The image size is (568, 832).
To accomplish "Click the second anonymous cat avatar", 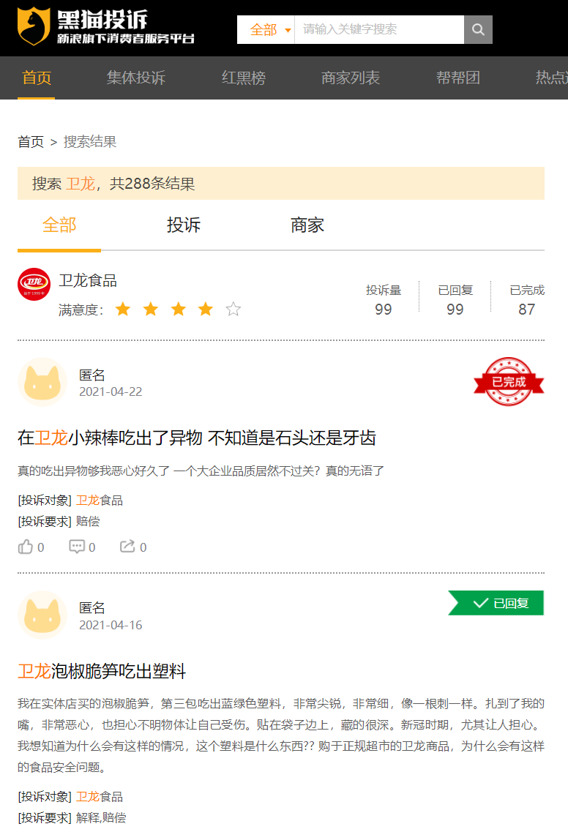I will 42,615.
